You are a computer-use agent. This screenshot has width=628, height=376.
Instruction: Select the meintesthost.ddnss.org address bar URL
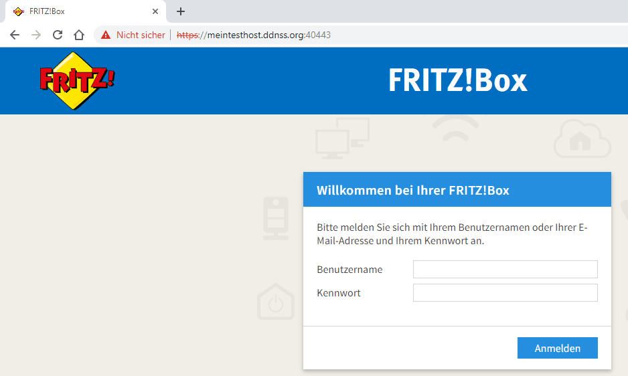254,35
